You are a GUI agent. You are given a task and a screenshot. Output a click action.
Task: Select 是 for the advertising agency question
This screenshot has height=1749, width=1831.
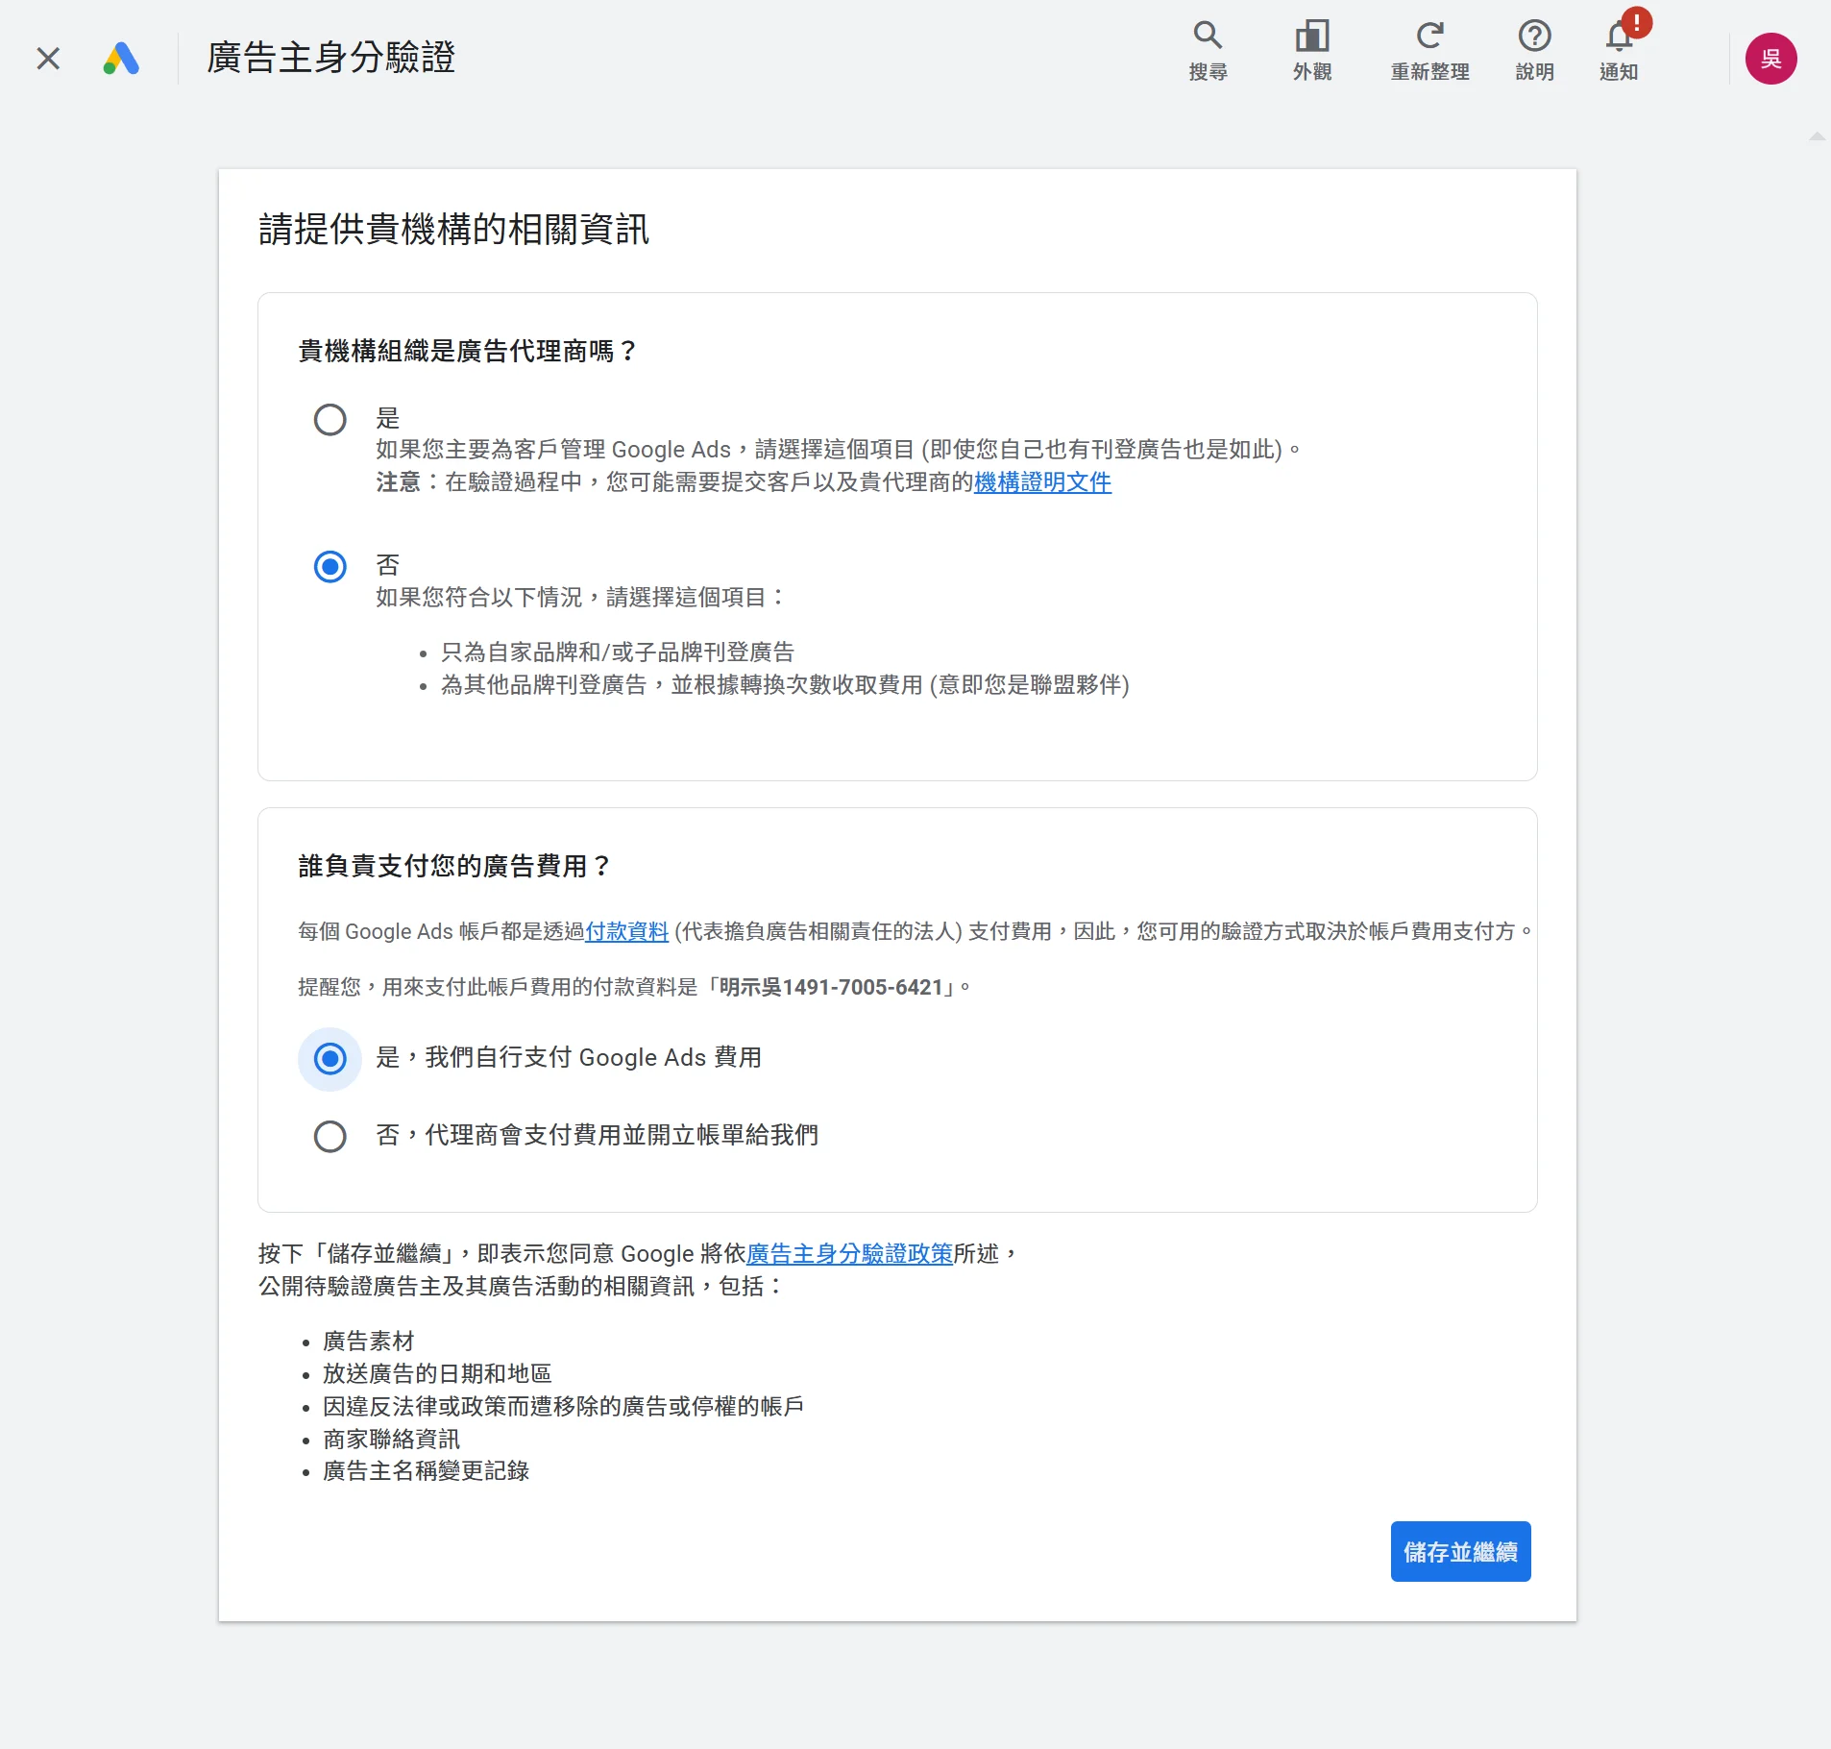330,420
